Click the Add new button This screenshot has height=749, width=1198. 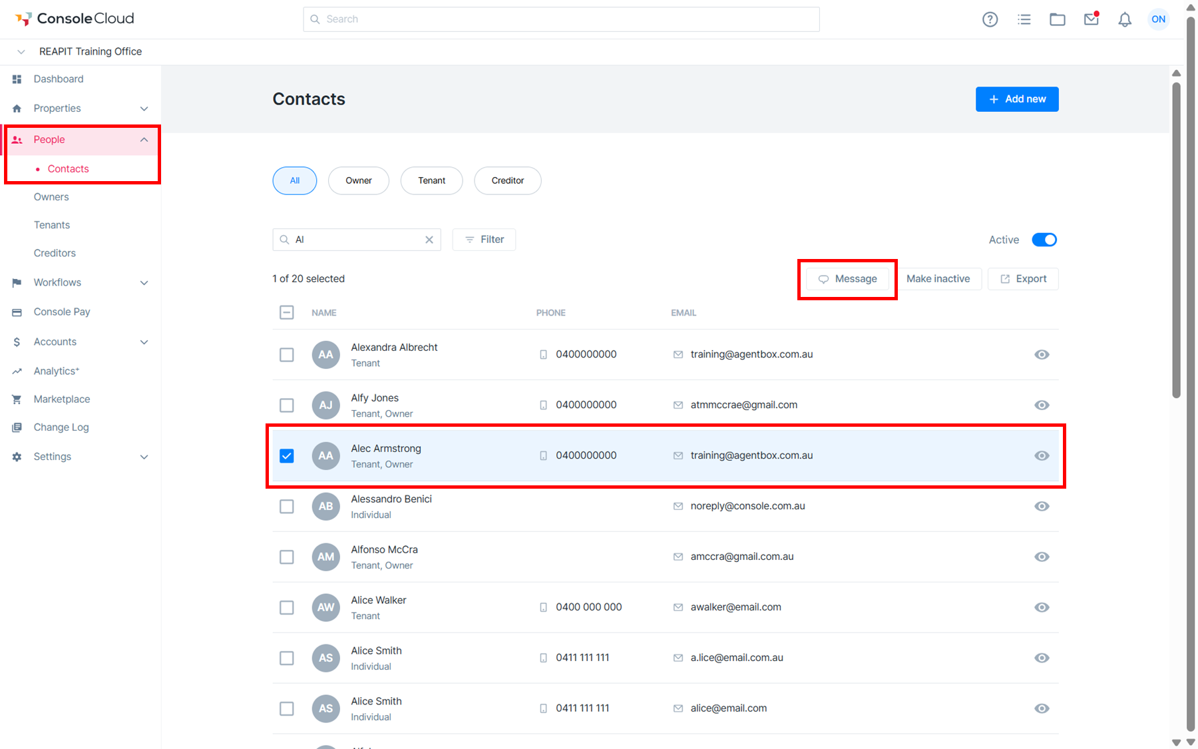coord(1017,99)
